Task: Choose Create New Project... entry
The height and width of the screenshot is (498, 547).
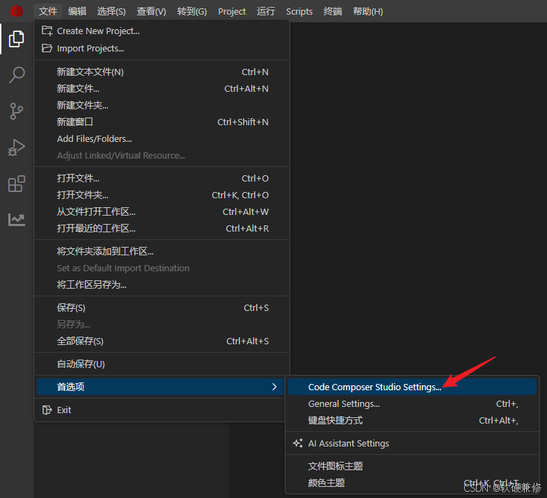Action: tap(162, 31)
